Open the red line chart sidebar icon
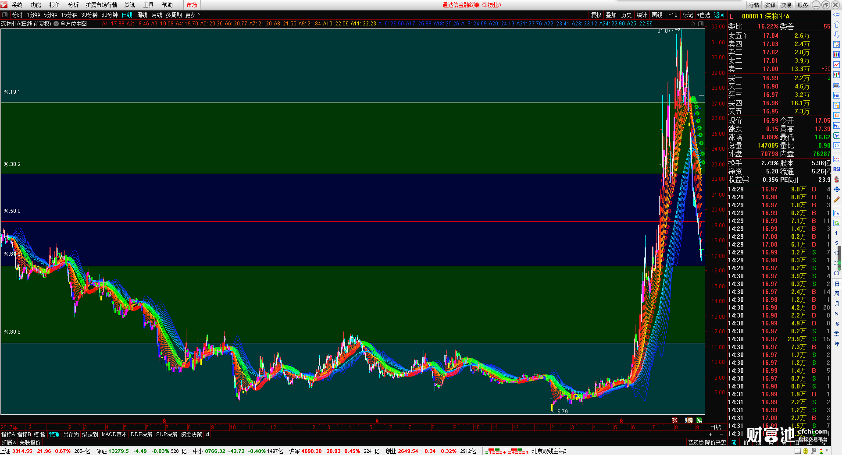The height and width of the screenshot is (455, 842). (836, 65)
